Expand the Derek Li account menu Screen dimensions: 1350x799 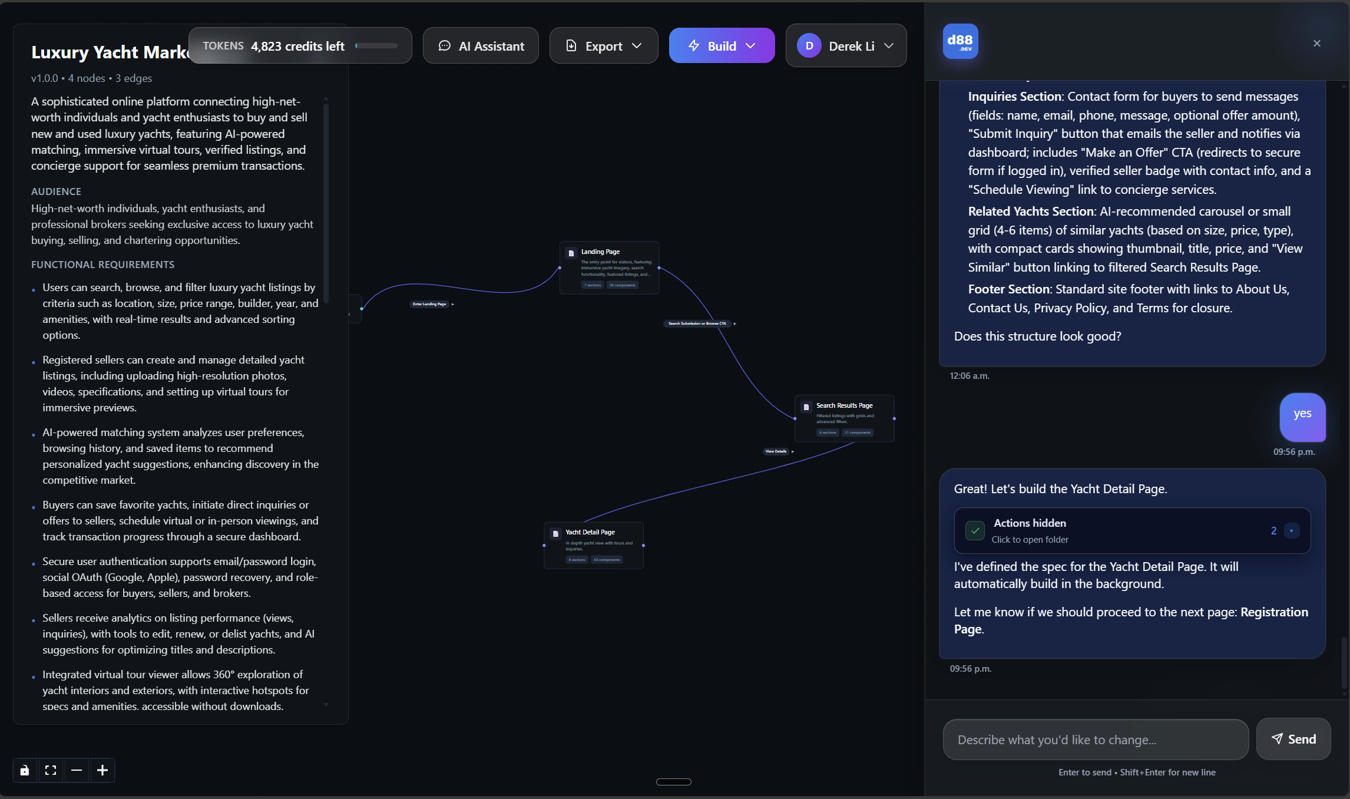[889, 45]
